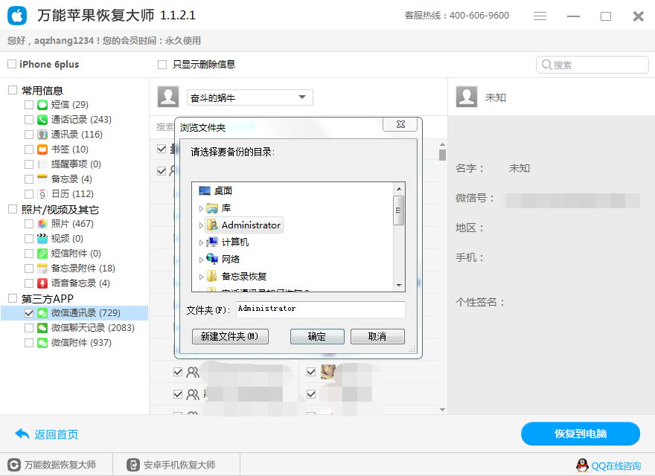Click the 桌面 desktop icon in folder tree
The height and width of the screenshot is (476, 655).
coord(205,191)
